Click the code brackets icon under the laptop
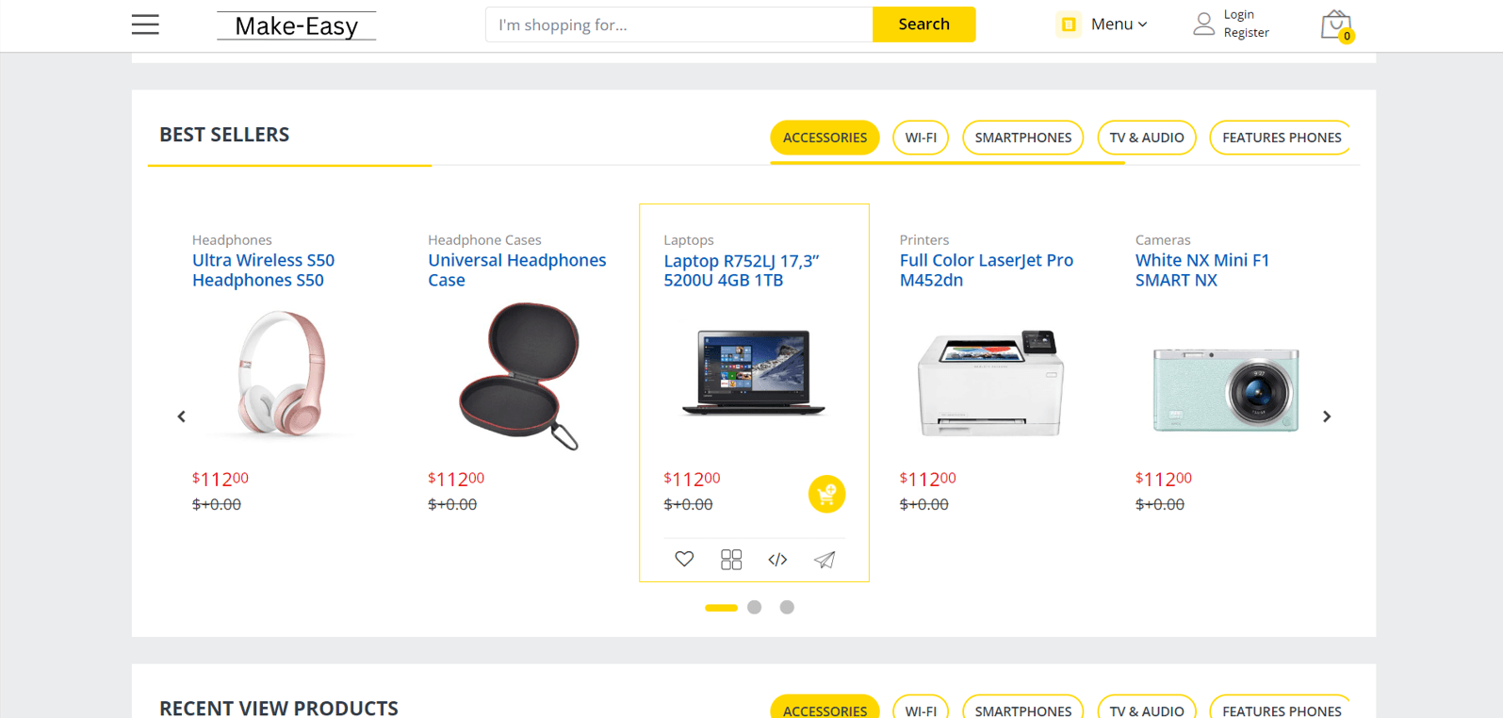Screen dimensions: 1503x718 (777, 560)
